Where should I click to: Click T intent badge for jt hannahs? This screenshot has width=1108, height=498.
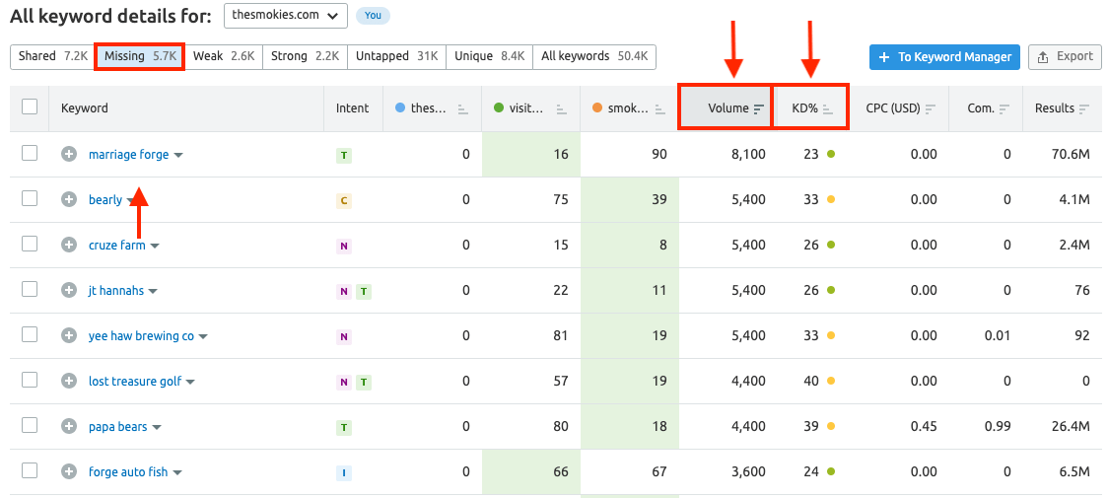click(363, 291)
